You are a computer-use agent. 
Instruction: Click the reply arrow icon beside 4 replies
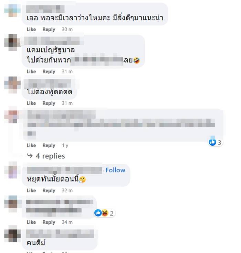[30, 156]
